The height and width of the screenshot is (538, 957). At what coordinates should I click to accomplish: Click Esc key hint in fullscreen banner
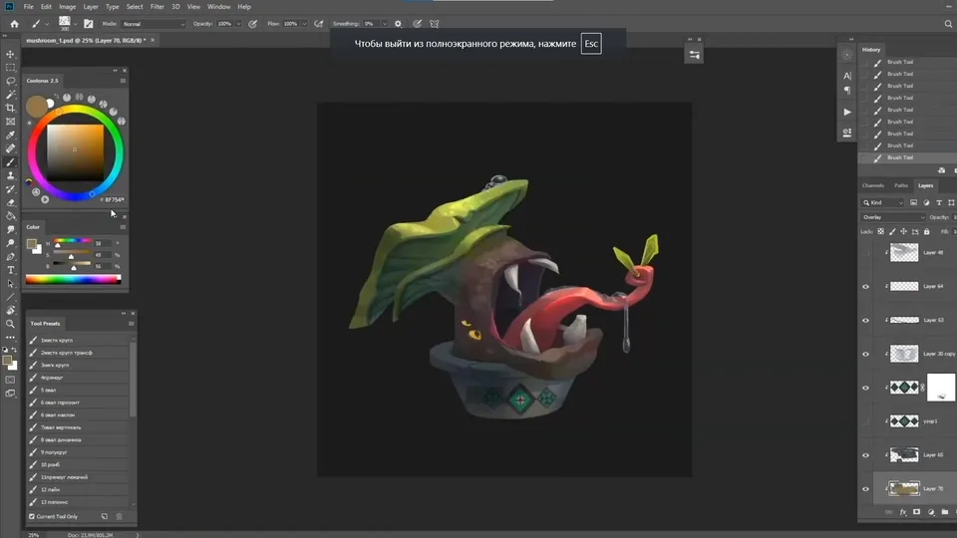click(591, 44)
